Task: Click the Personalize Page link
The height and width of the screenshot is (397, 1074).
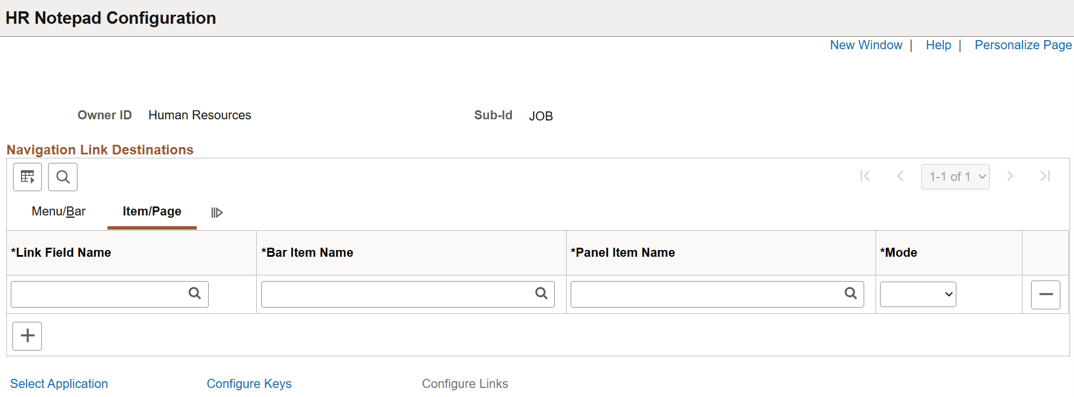Action: (1023, 45)
